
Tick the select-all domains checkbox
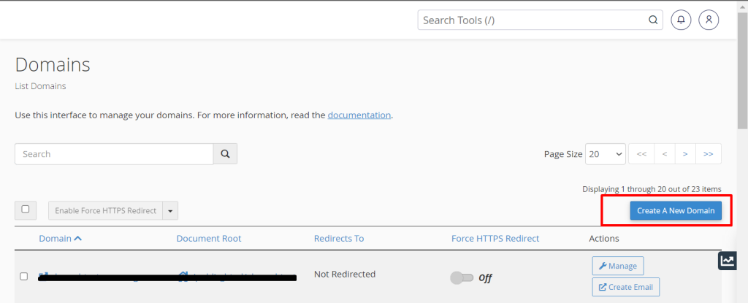pyautogui.click(x=26, y=210)
